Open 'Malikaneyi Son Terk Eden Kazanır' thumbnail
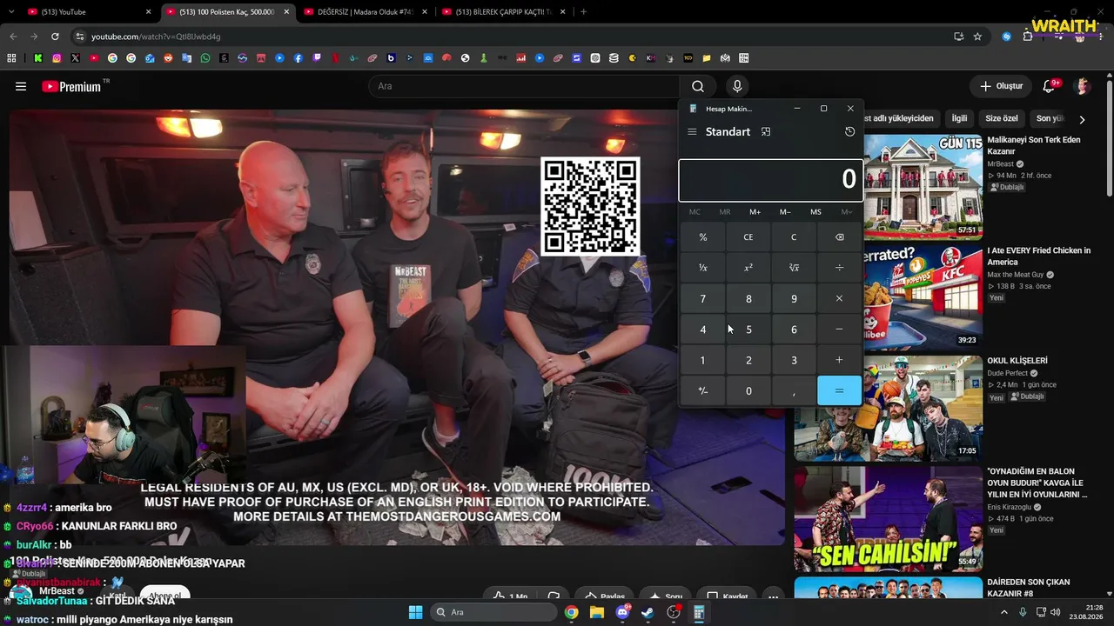The width and height of the screenshot is (1114, 626). click(x=923, y=186)
